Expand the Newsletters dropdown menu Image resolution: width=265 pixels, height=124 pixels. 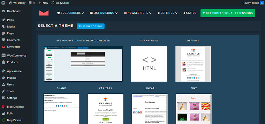(137, 13)
